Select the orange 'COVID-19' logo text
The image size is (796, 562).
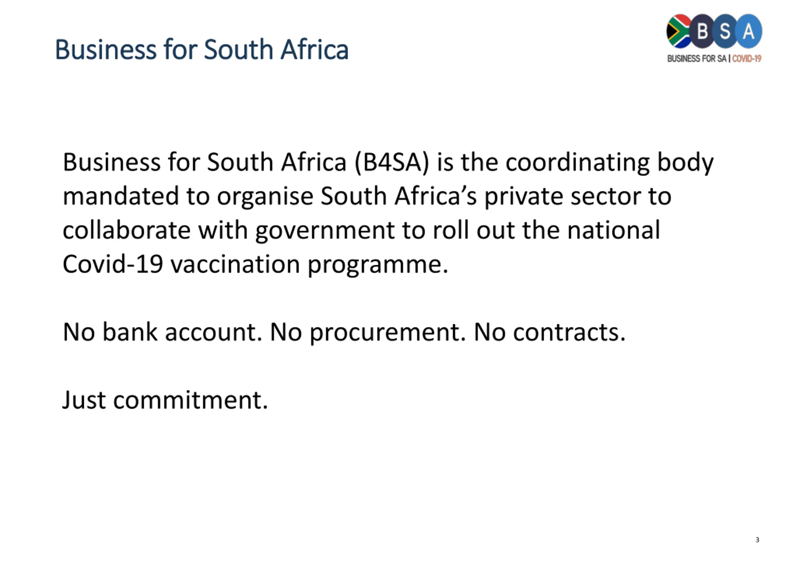(747, 58)
